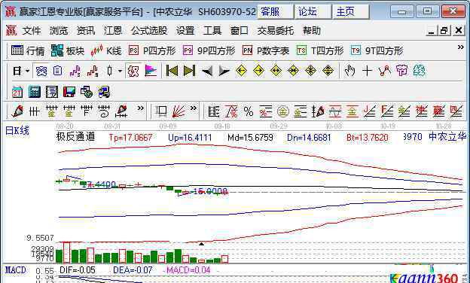470x283 pixels.
Task: Restore the inner document window
Action: 444,31
